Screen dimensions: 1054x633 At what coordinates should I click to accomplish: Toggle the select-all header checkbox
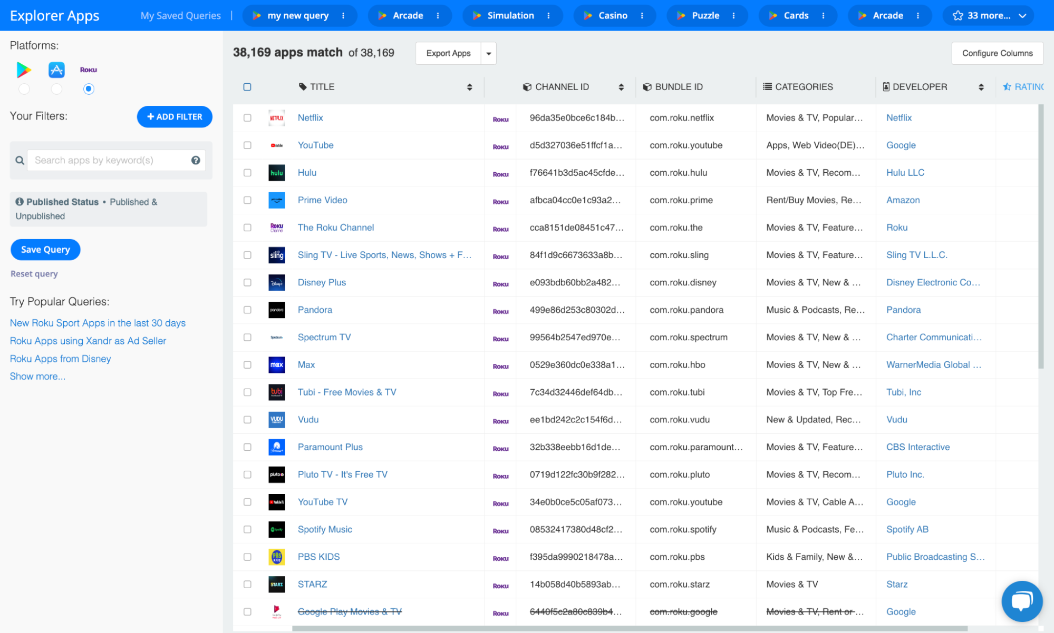[247, 87]
